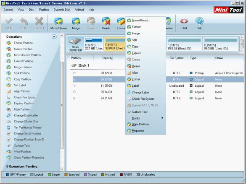246x184 pixels.
Task: Choose Merge Partition in sidebar
Action: click(19, 67)
